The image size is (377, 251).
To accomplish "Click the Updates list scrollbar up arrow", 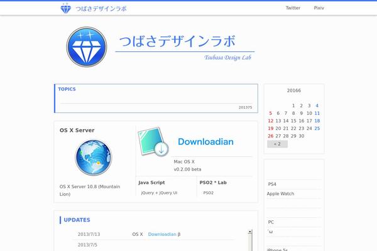I will coord(250,232).
